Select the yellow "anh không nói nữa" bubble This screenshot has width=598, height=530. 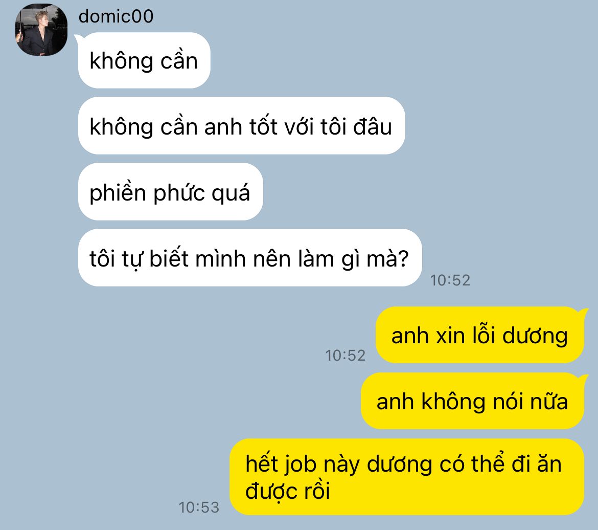tap(473, 401)
